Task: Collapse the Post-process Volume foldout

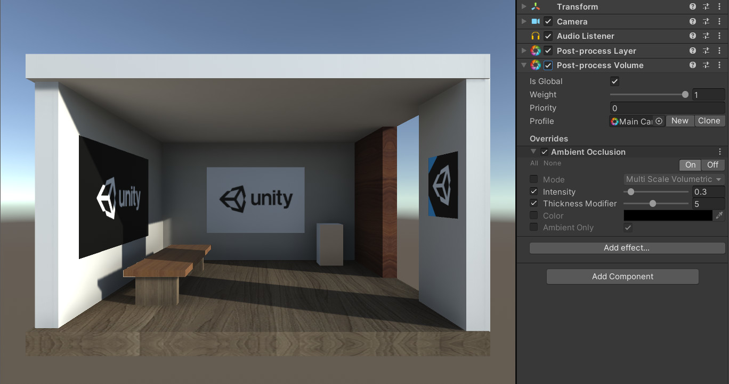Action: click(524, 65)
